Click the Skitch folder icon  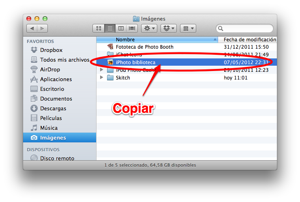[x=110, y=77]
